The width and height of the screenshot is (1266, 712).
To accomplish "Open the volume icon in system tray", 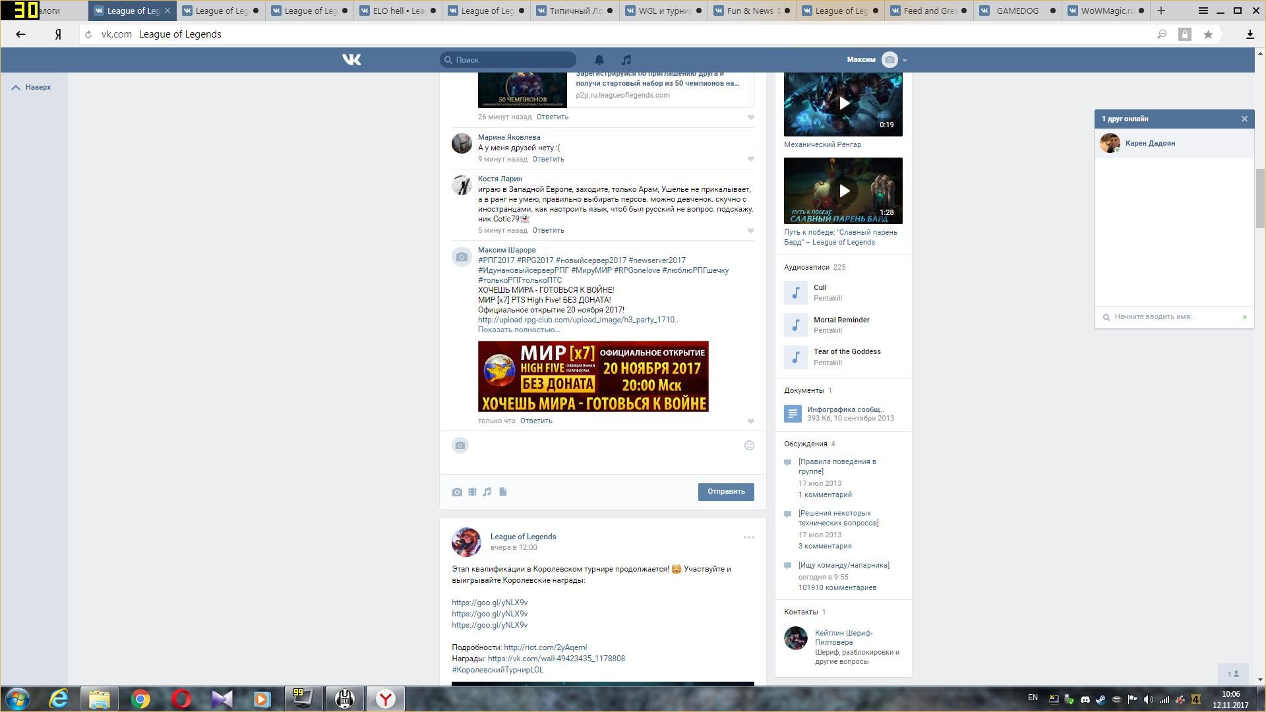I will (1148, 699).
